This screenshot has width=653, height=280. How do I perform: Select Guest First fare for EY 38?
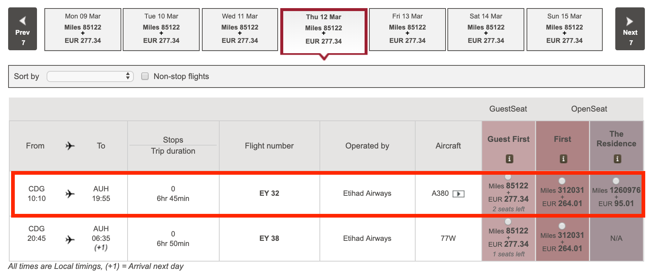click(508, 222)
